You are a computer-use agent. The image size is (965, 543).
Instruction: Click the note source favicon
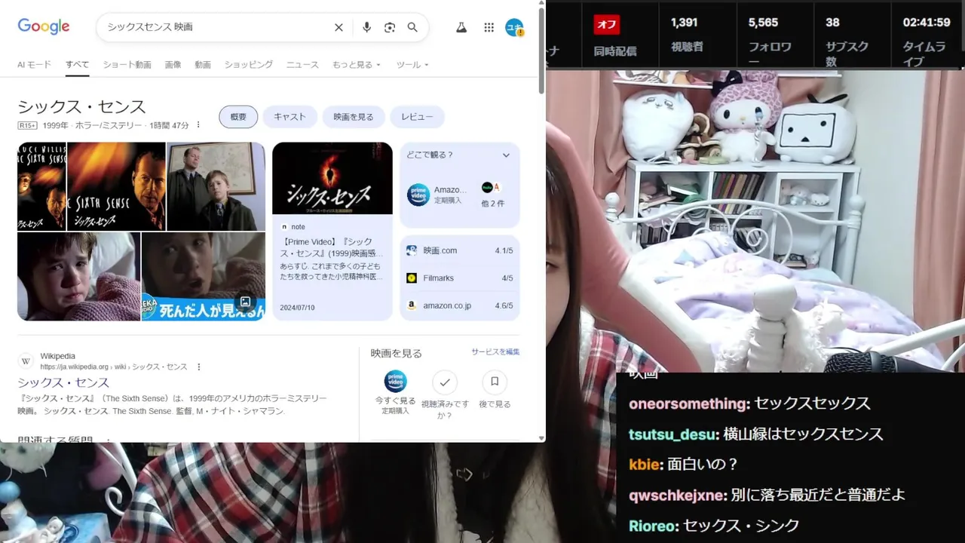click(284, 227)
